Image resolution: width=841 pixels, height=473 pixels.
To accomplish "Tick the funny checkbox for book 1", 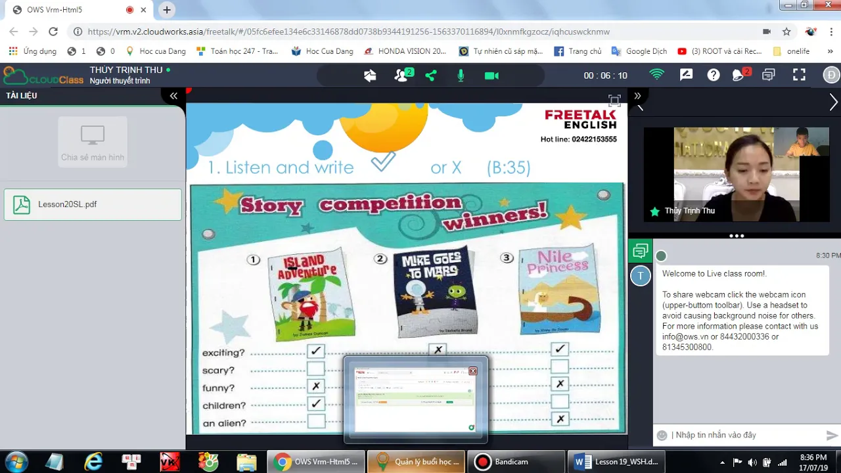I will (316, 386).
